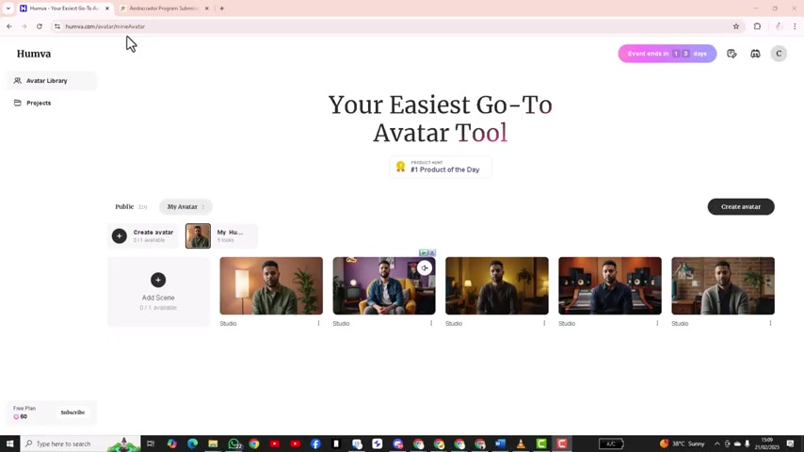Click the plus icon on Create avatar card

tap(119, 236)
